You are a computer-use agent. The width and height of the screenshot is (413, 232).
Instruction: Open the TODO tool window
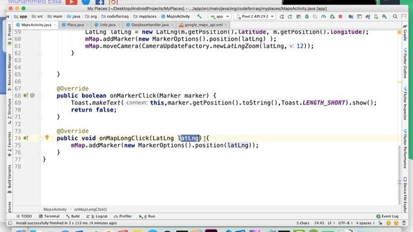pos(24,217)
